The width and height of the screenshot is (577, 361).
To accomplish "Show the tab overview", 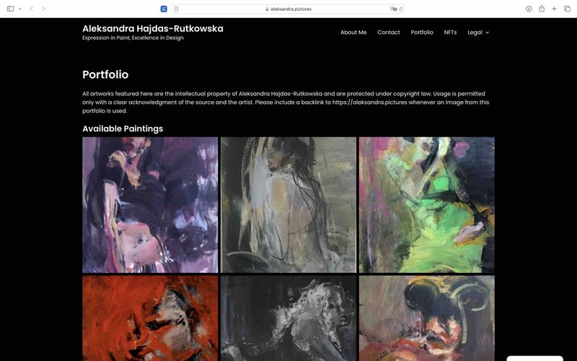I will tap(567, 9).
